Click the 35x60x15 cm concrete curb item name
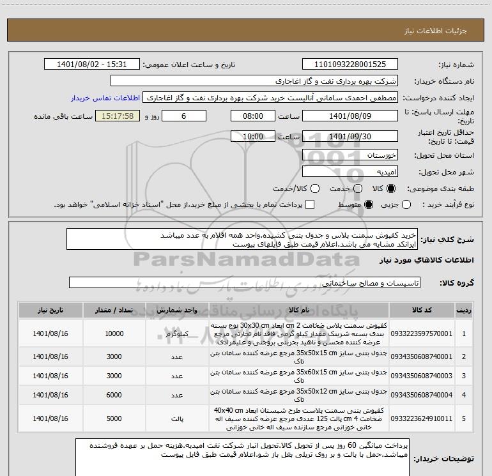Viewport: 492px width, 476px height. point(299,376)
